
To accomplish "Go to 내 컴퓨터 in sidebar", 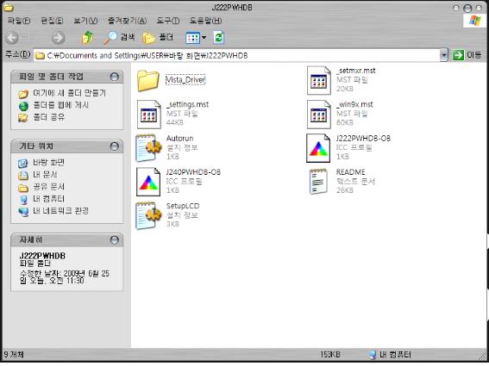I will [x=48, y=199].
